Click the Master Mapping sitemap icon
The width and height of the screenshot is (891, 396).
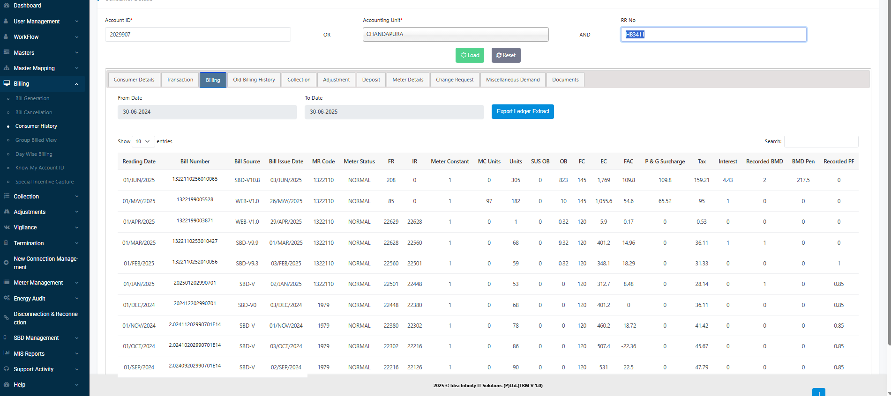(x=6, y=68)
